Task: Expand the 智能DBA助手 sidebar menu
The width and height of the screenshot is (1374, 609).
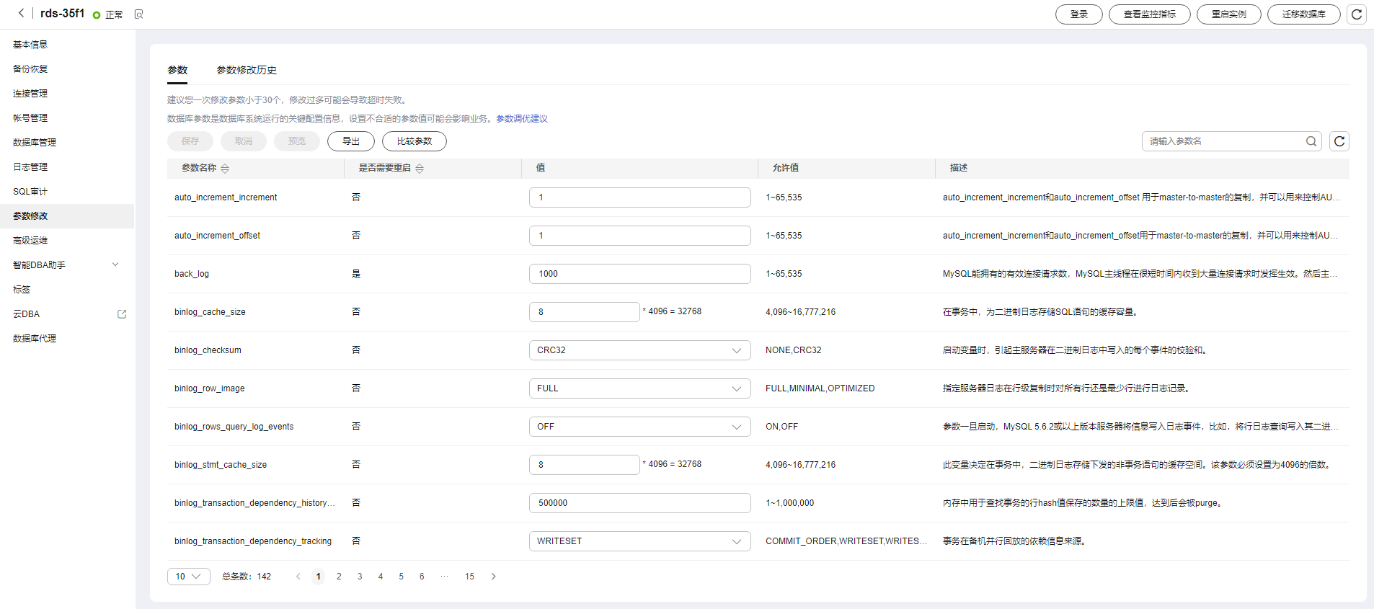Action: pos(115,265)
